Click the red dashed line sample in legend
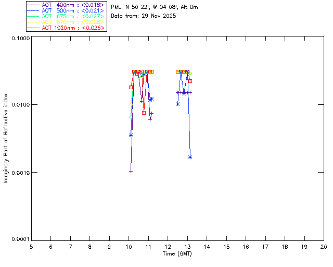The height and width of the screenshot is (267, 333). tap(33, 28)
